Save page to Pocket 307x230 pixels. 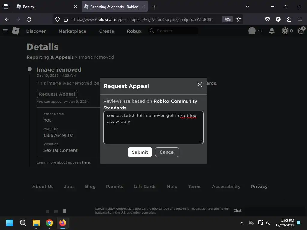267,19
